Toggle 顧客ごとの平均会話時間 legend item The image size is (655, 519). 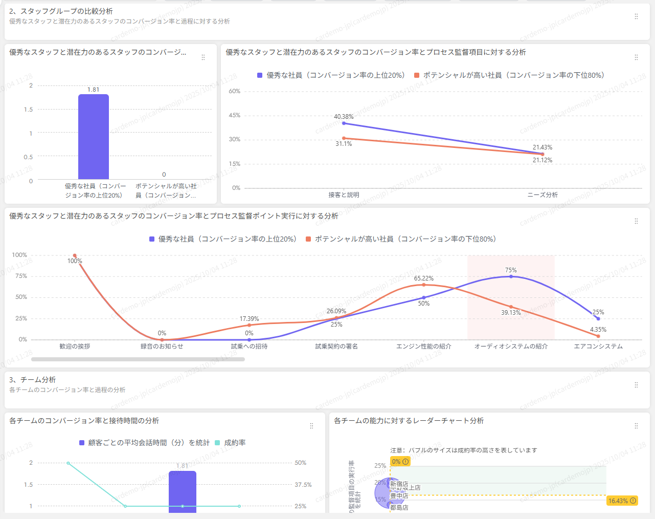(144, 443)
